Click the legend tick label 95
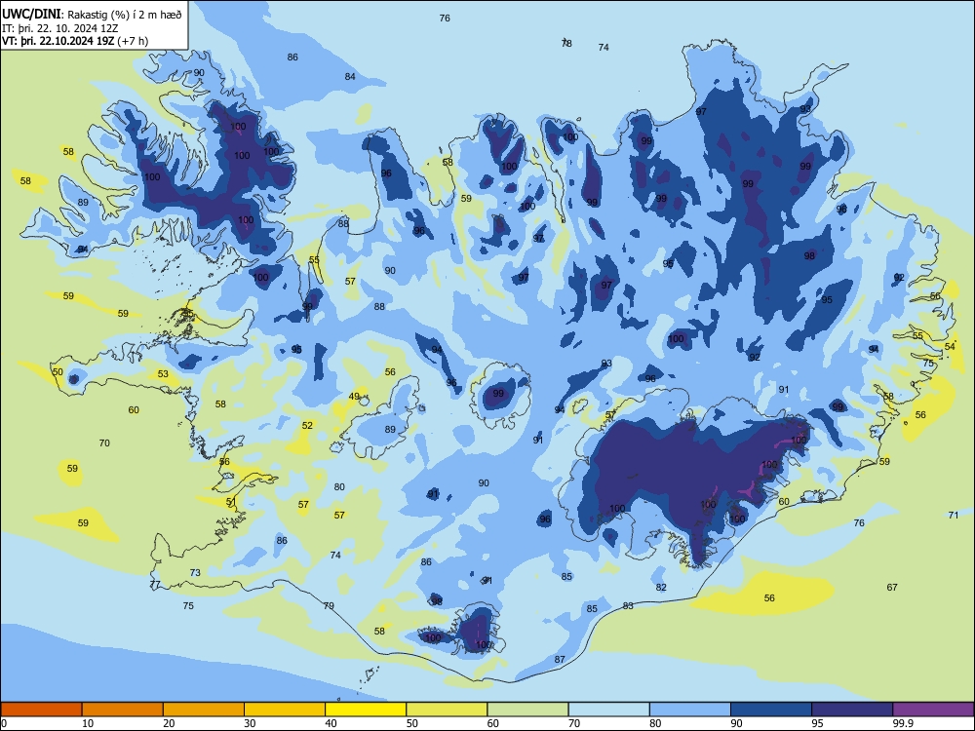This screenshot has width=975, height=731. 818,723
